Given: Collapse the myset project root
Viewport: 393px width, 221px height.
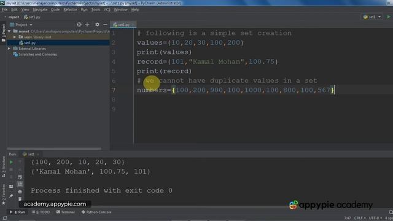Looking at the screenshot, I should (10, 31).
